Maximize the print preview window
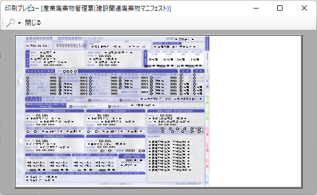 pos(280,8)
